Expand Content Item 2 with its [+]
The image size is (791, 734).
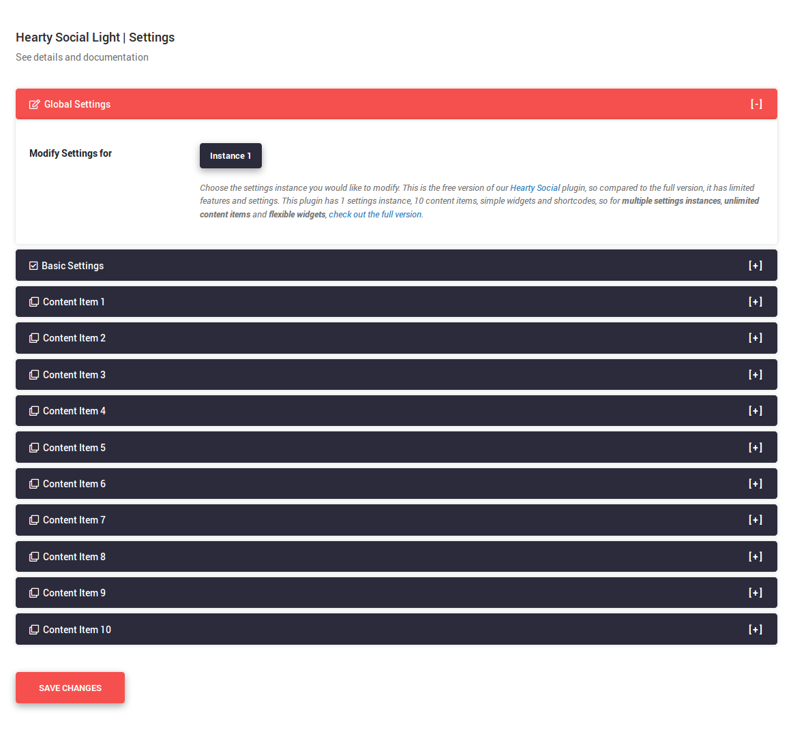(x=755, y=338)
